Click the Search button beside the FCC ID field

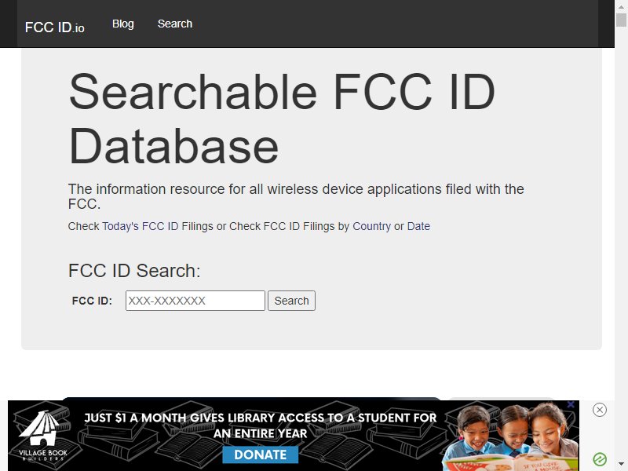pyautogui.click(x=291, y=301)
